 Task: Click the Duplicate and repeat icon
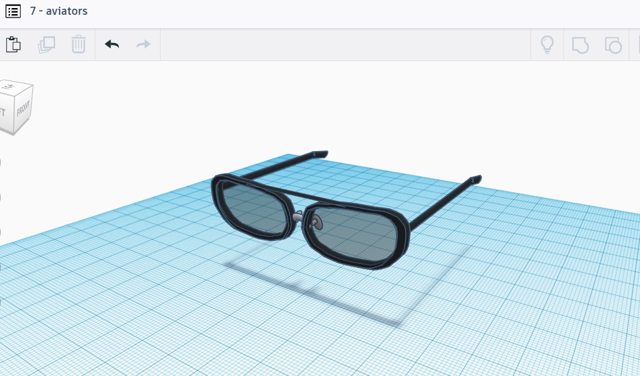[46, 45]
